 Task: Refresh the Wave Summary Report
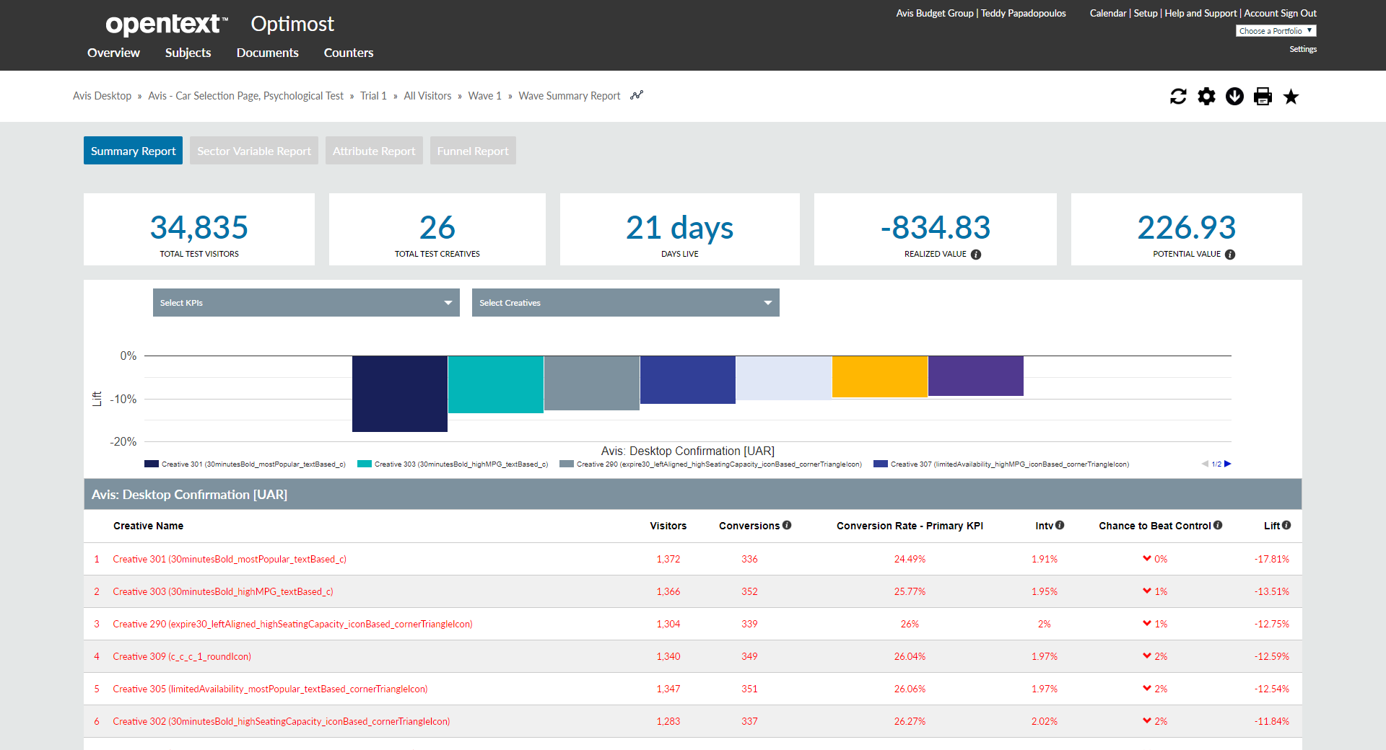click(x=1178, y=96)
